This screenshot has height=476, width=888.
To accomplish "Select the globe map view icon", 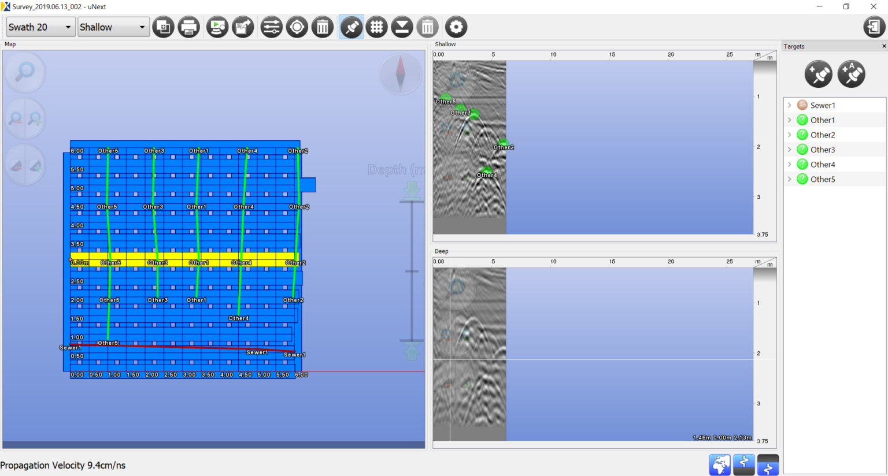I will click(x=720, y=464).
